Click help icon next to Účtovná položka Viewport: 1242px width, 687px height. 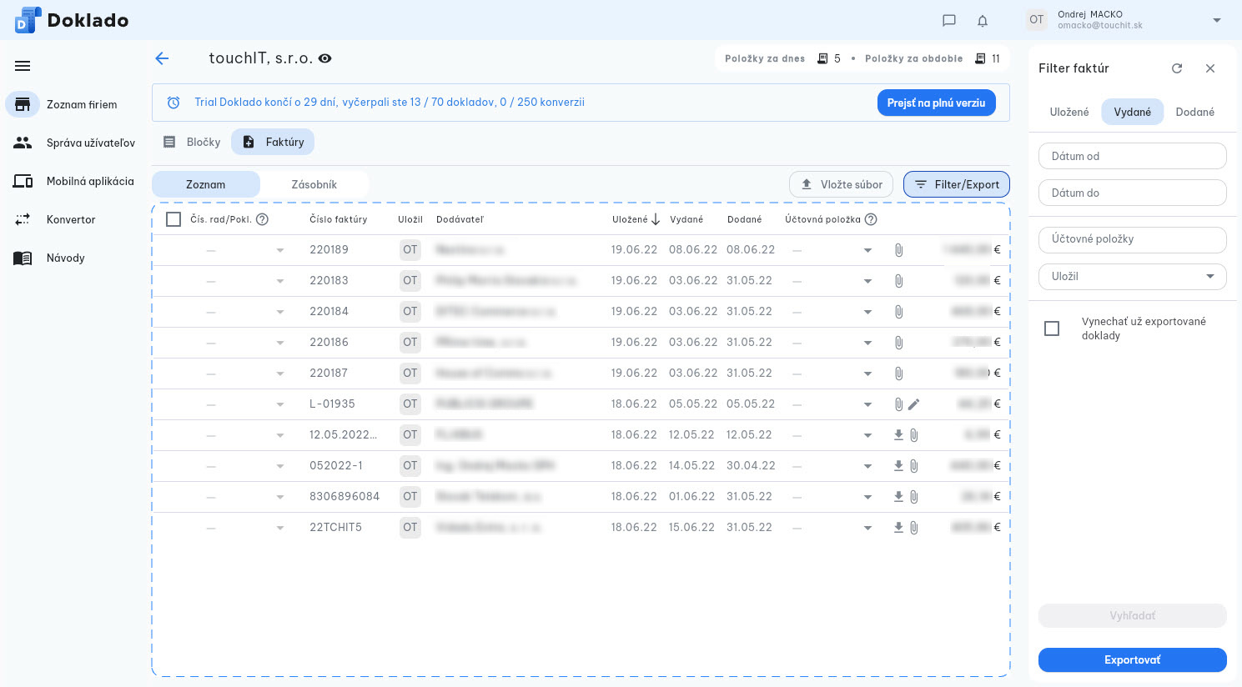[x=871, y=219]
